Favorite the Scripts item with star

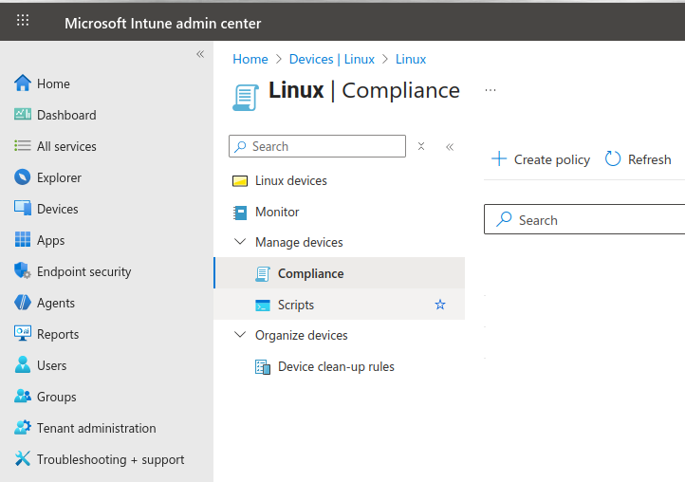(439, 305)
